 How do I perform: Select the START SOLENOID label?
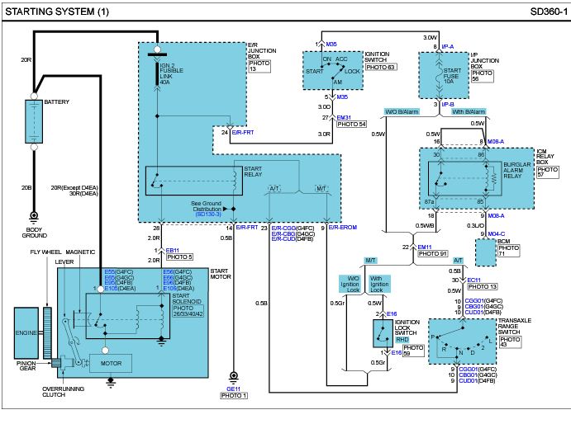coord(187,299)
